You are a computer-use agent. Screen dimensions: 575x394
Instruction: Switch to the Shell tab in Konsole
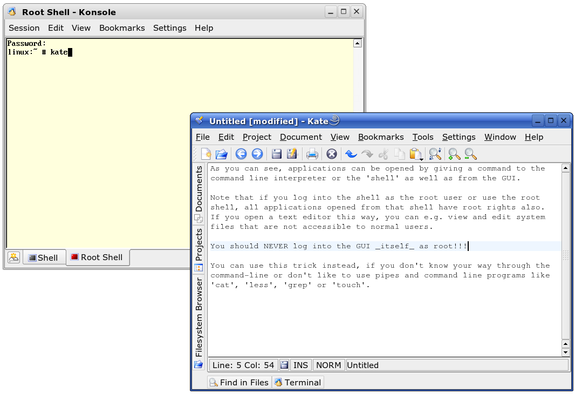tap(44, 257)
